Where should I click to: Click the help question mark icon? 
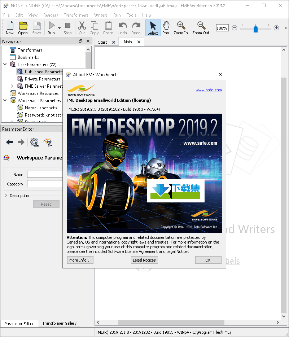coord(48,142)
